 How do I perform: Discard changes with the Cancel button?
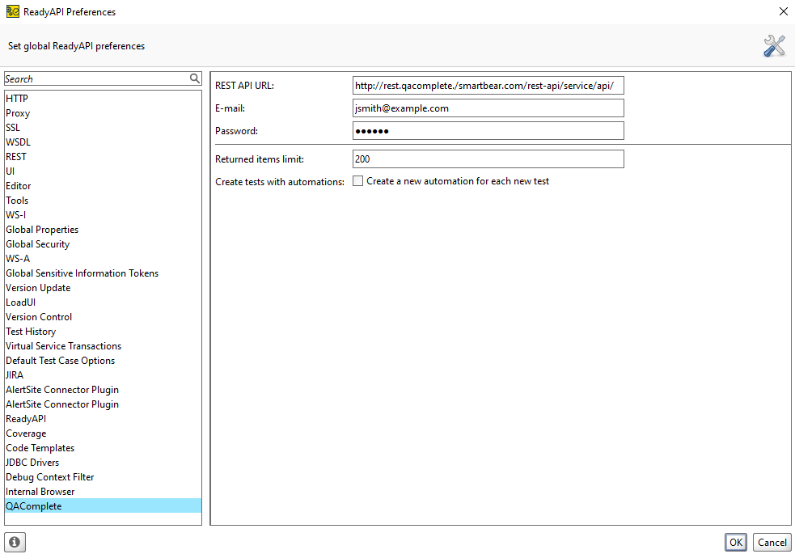pos(772,543)
